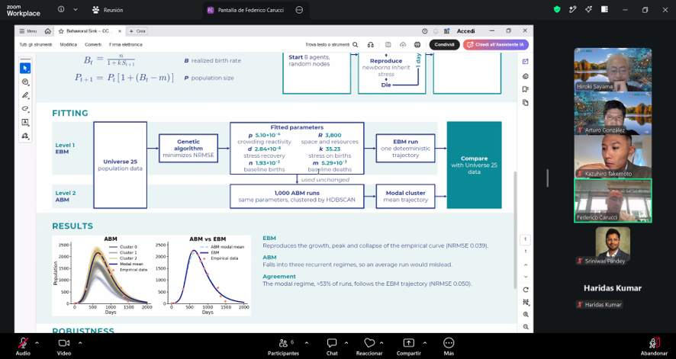Go to the previous PDF page arrow
This screenshot has height=359, width=676.
coord(525,265)
